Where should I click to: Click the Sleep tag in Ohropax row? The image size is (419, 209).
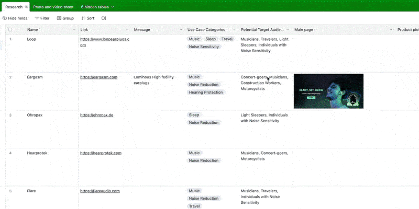[x=194, y=115]
